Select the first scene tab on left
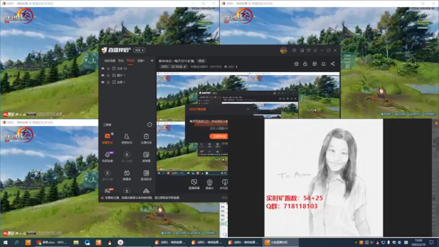This screenshot has width=439, height=247. tap(110, 60)
